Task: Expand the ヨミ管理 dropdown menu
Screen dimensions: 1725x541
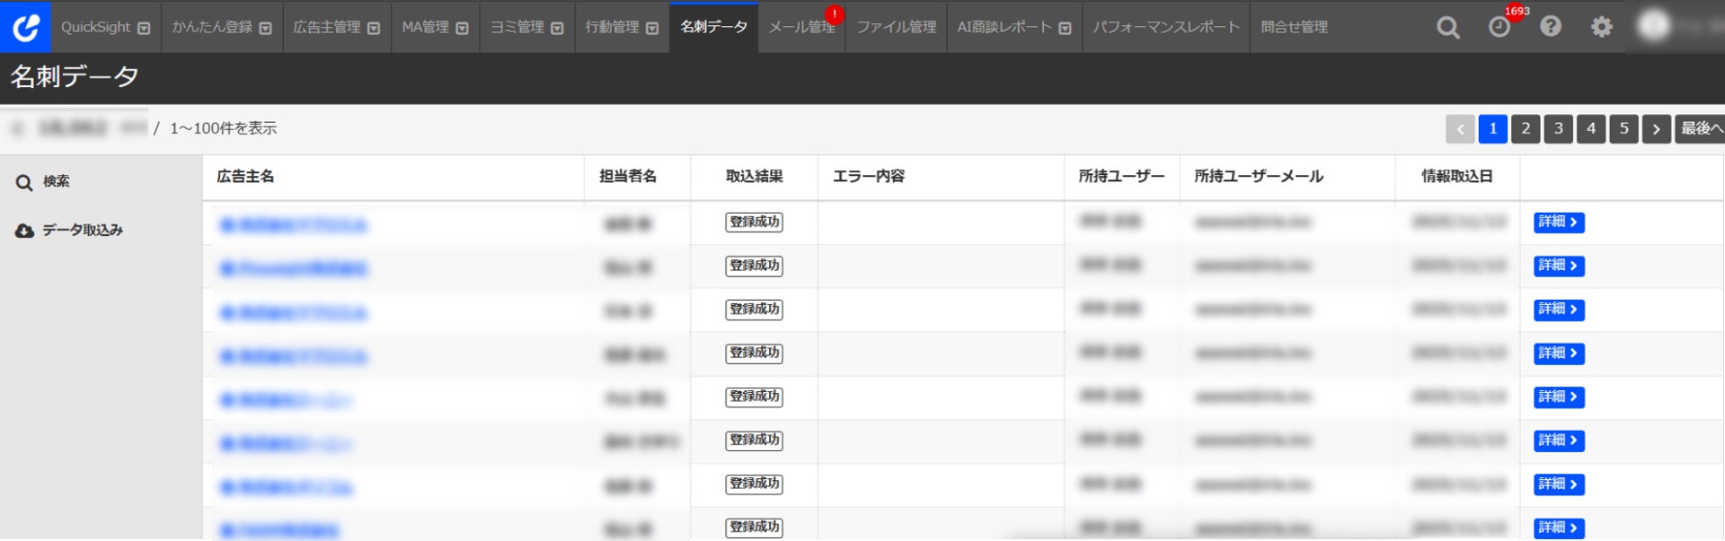Action: tap(557, 29)
